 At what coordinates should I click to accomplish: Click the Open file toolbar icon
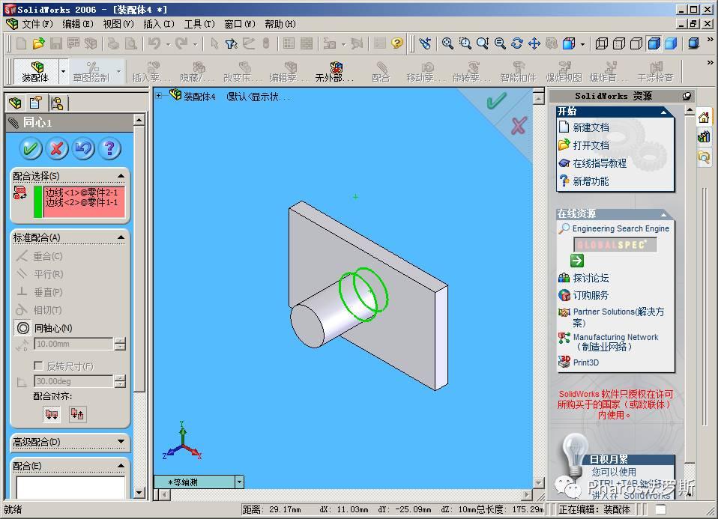38,43
